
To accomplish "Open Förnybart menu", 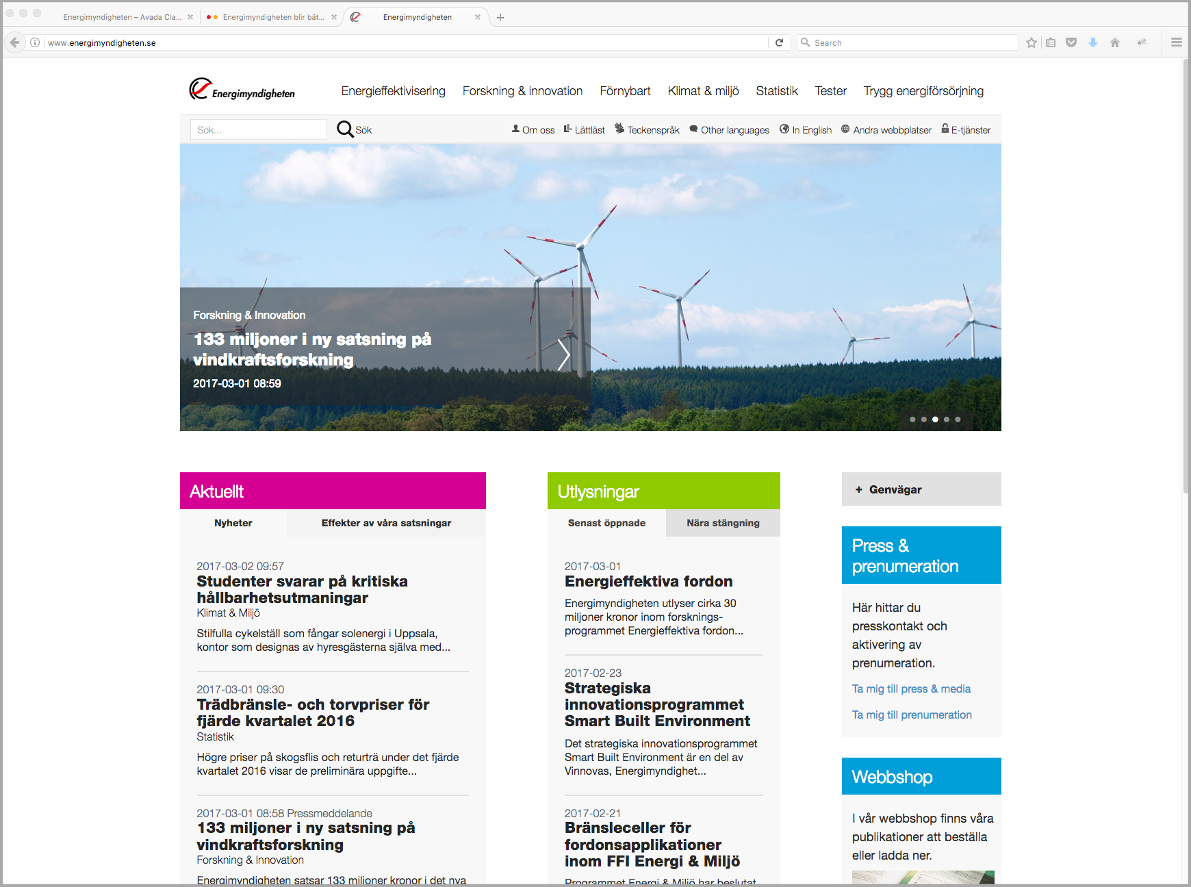I will pos(625,91).
